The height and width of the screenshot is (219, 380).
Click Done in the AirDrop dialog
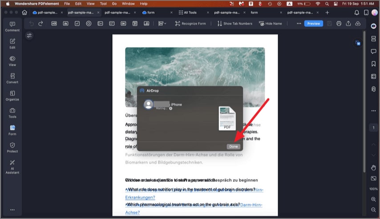pos(233,147)
